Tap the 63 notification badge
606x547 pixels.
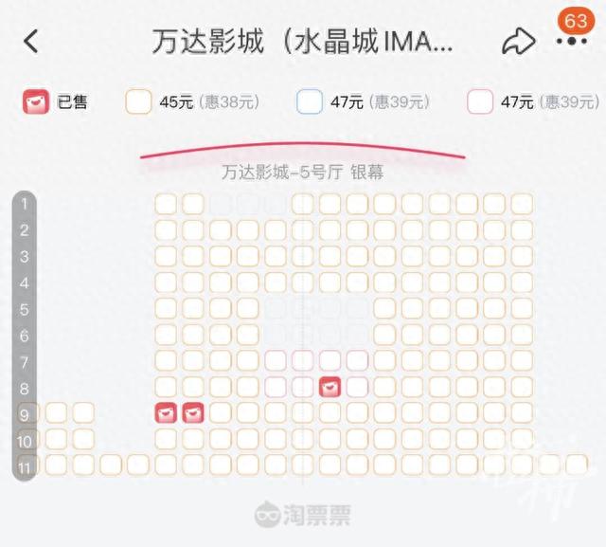(x=576, y=20)
